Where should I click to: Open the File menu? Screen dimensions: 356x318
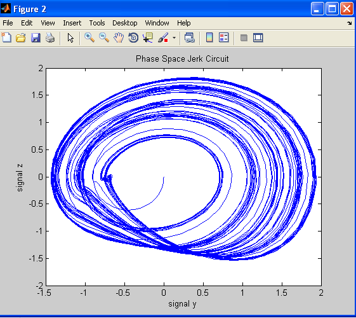[x=8, y=23]
